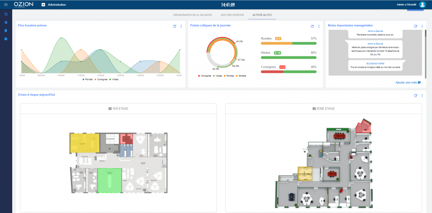Open Zones à risque aujourd'hui options

[422, 96]
